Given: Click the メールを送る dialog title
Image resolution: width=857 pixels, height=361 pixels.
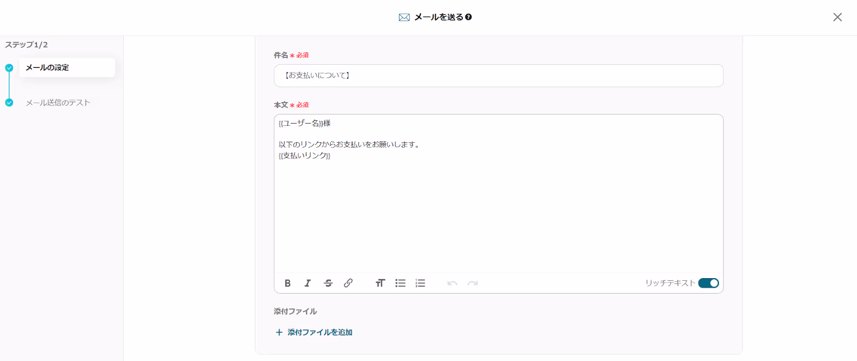Looking at the screenshot, I should point(439,17).
